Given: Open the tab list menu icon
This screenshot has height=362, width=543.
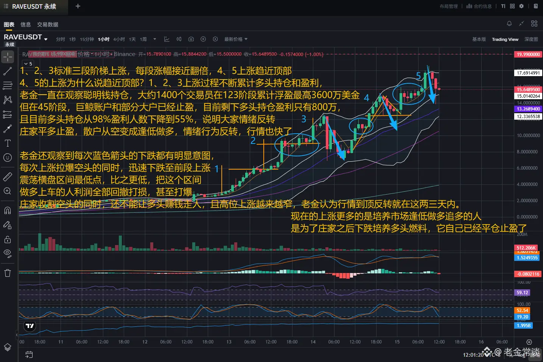Looking at the screenshot, I should (6, 6).
